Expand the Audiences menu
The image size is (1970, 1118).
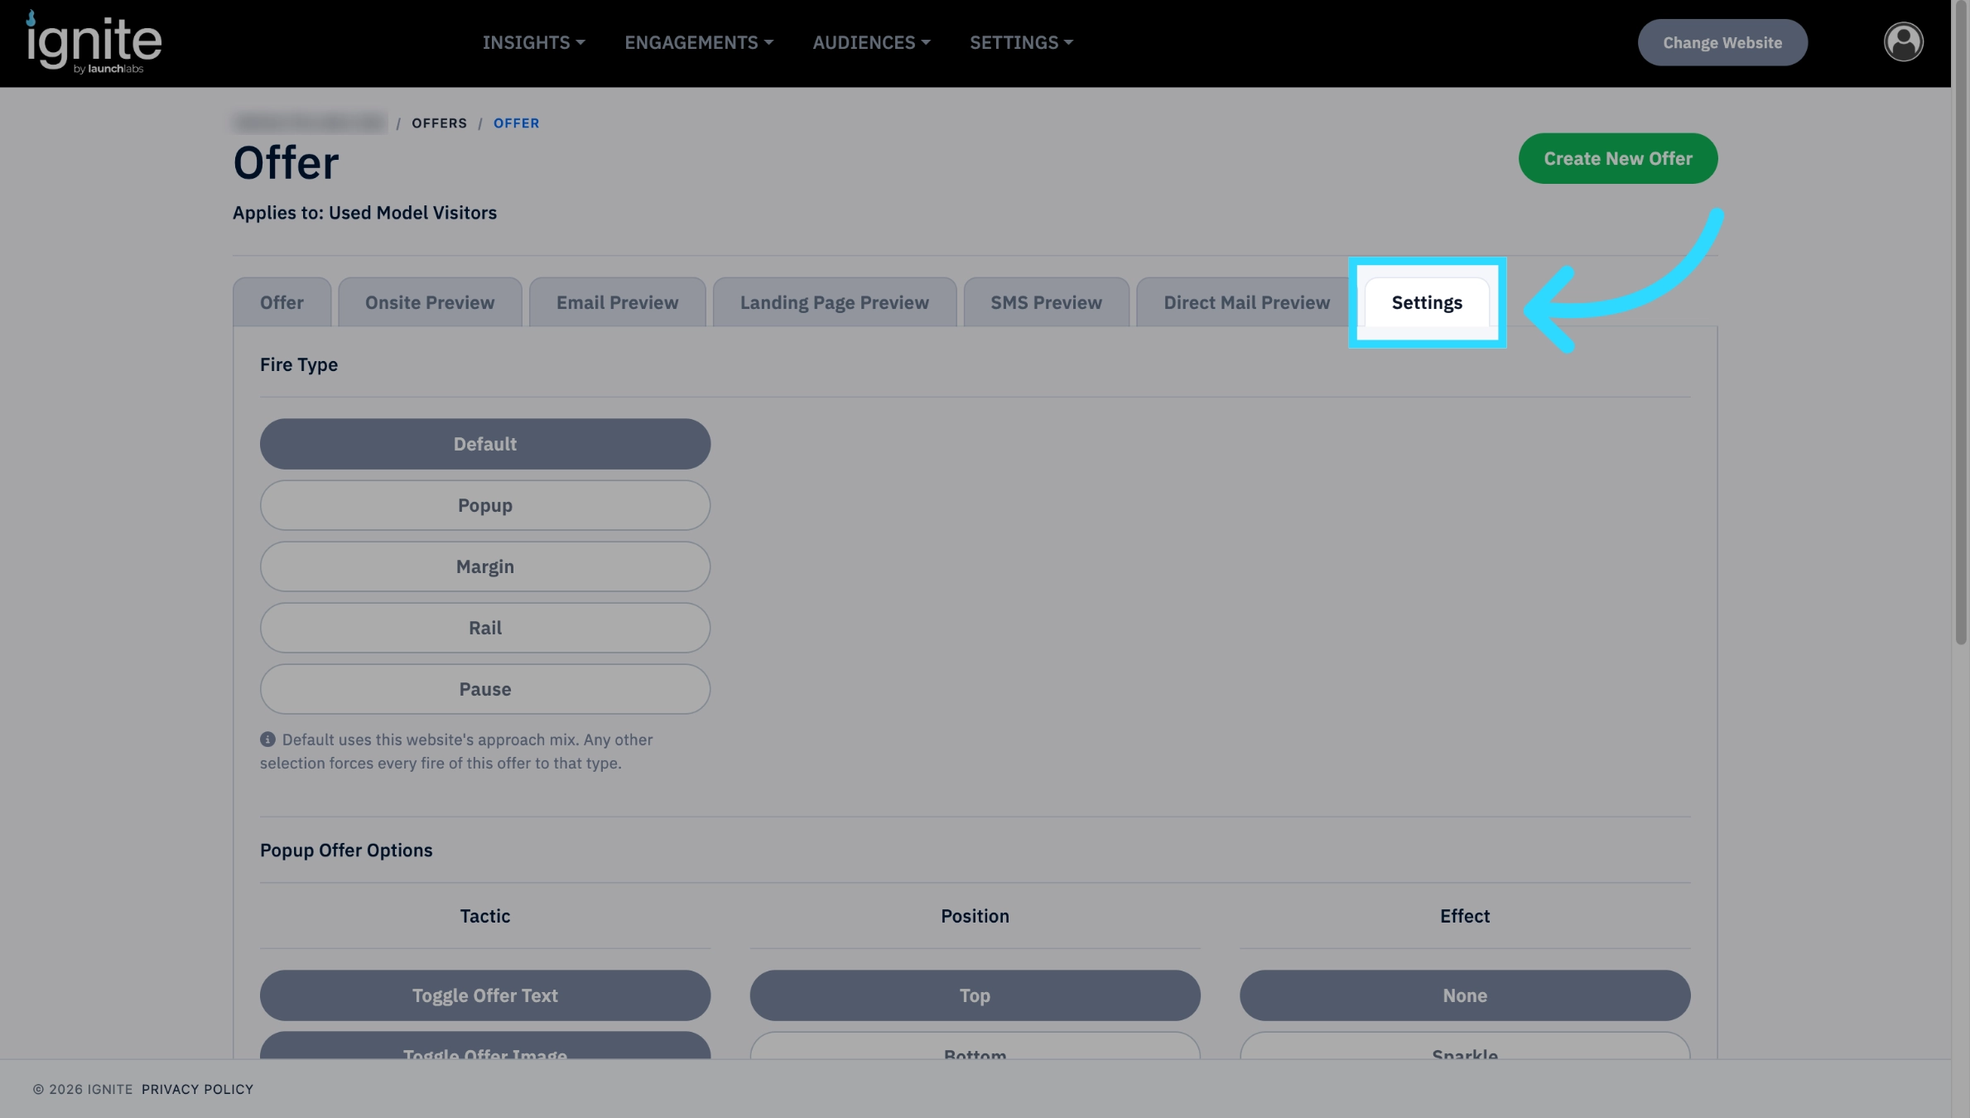[871, 42]
